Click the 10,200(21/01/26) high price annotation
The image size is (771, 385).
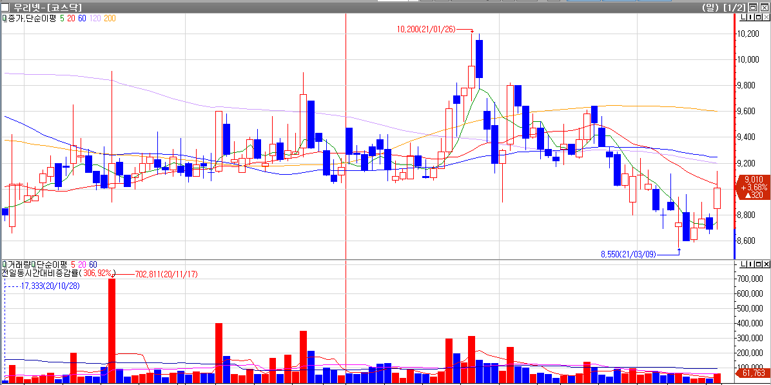point(426,30)
